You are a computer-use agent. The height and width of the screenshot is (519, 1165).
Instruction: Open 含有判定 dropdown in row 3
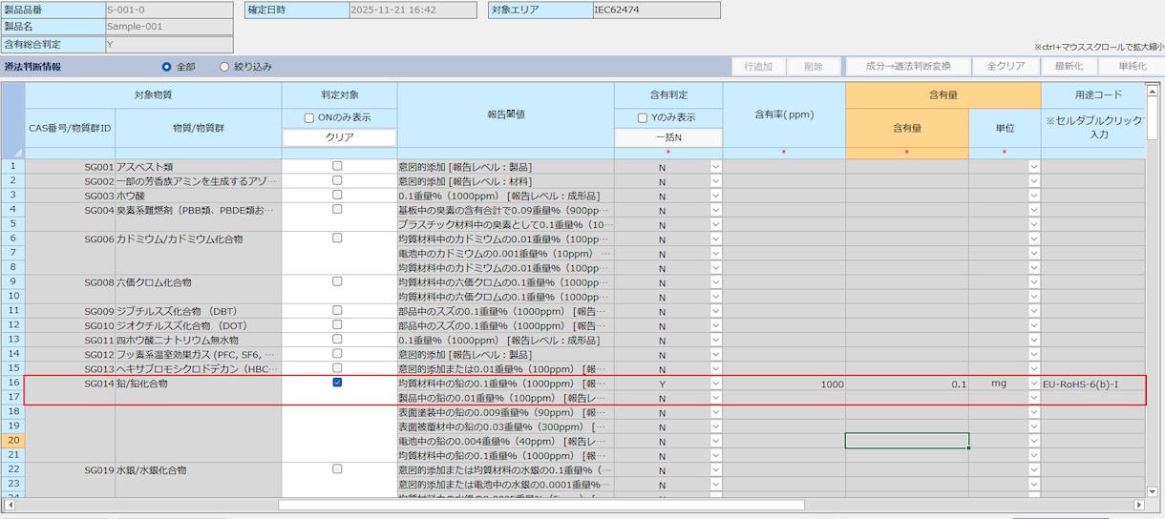(716, 196)
